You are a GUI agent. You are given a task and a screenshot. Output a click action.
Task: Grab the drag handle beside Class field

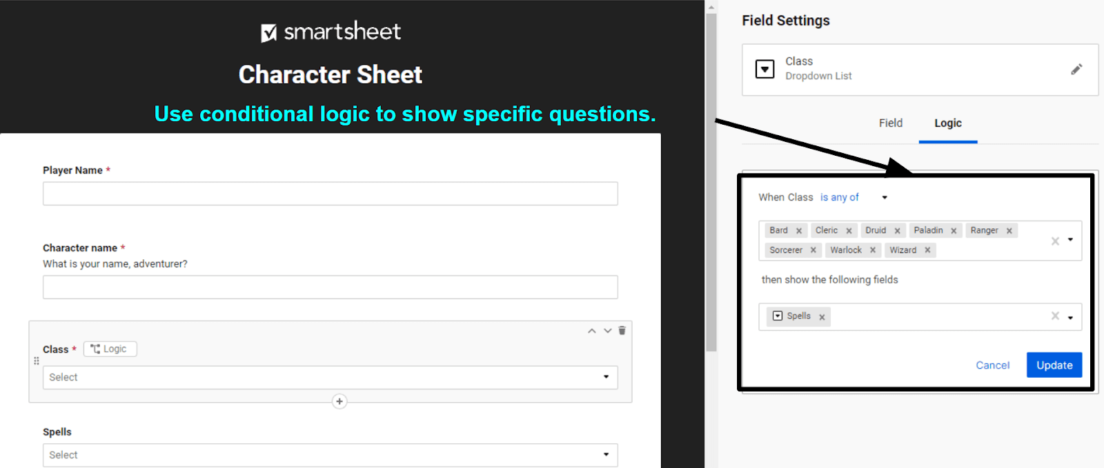coord(37,360)
